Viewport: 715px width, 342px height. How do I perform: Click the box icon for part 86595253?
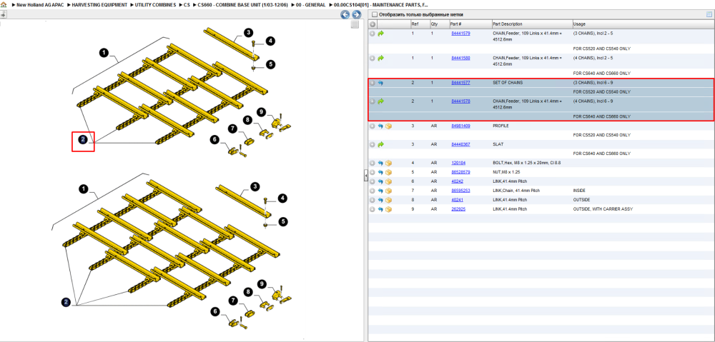(x=388, y=191)
